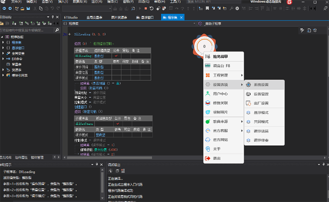The height and width of the screenshot is (202, 329).
Task: Click the 调音台 F8 mixer icon
Action: [208, 66]
